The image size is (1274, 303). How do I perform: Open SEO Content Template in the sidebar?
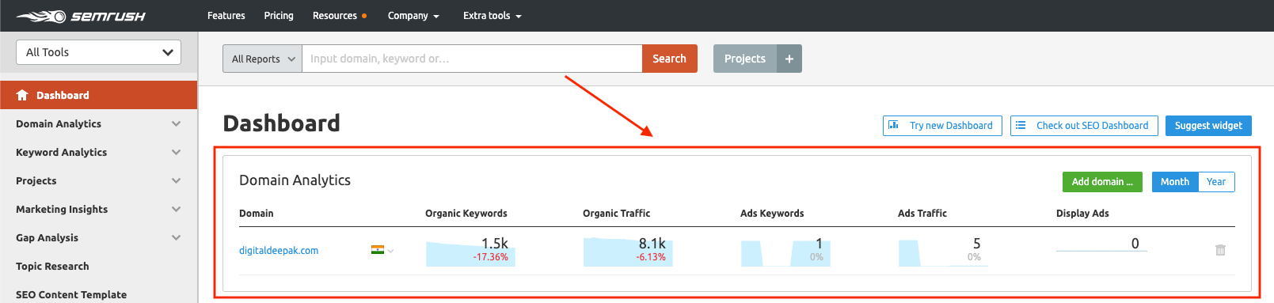tap(71, 294)
